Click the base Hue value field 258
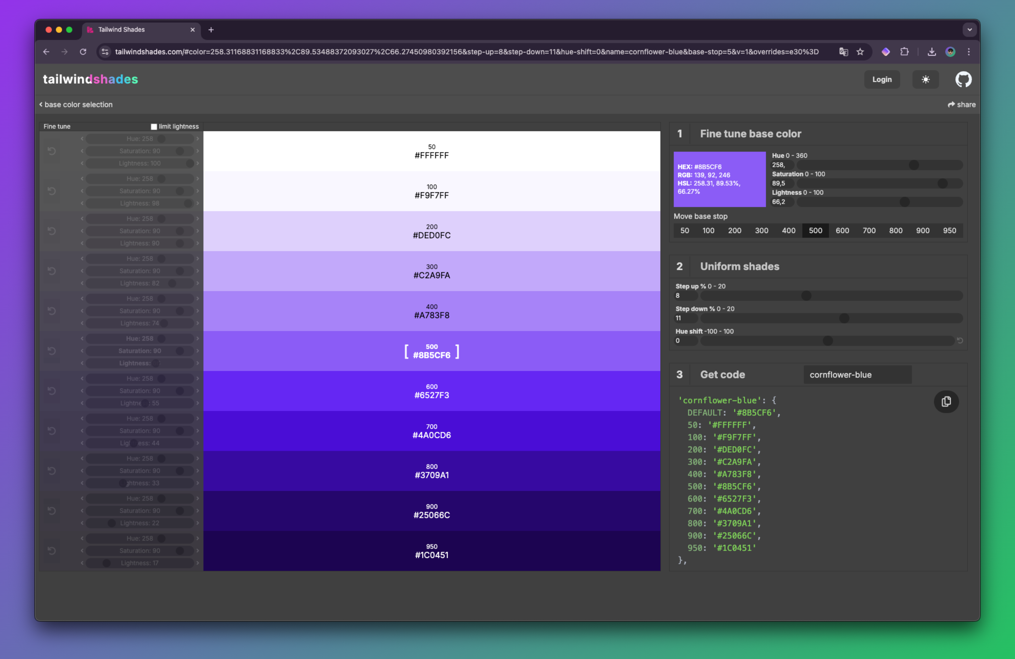The height and width of the screenshot is (659, 1015). coord(783,165)
